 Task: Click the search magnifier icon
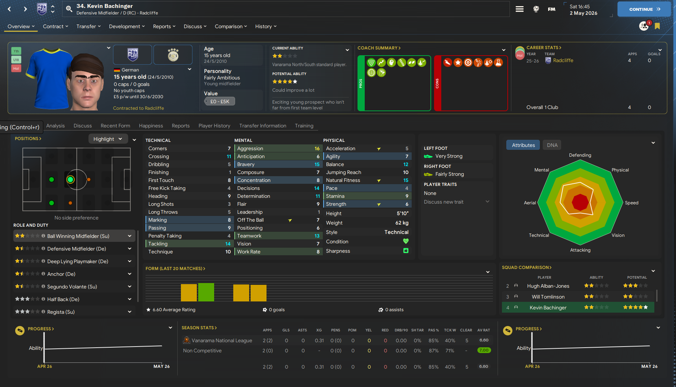tap(69, 9)
